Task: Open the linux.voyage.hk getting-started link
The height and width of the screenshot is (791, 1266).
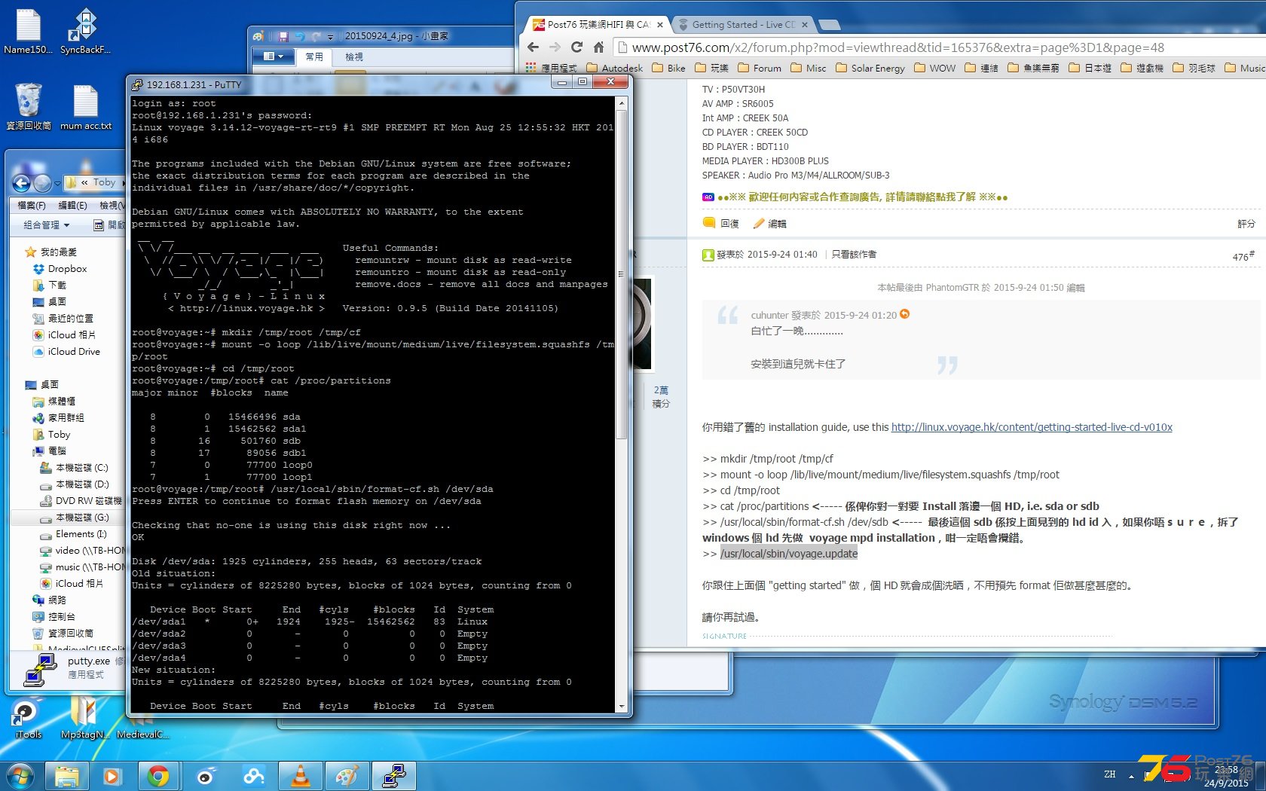Action: tap(1032, 427)
